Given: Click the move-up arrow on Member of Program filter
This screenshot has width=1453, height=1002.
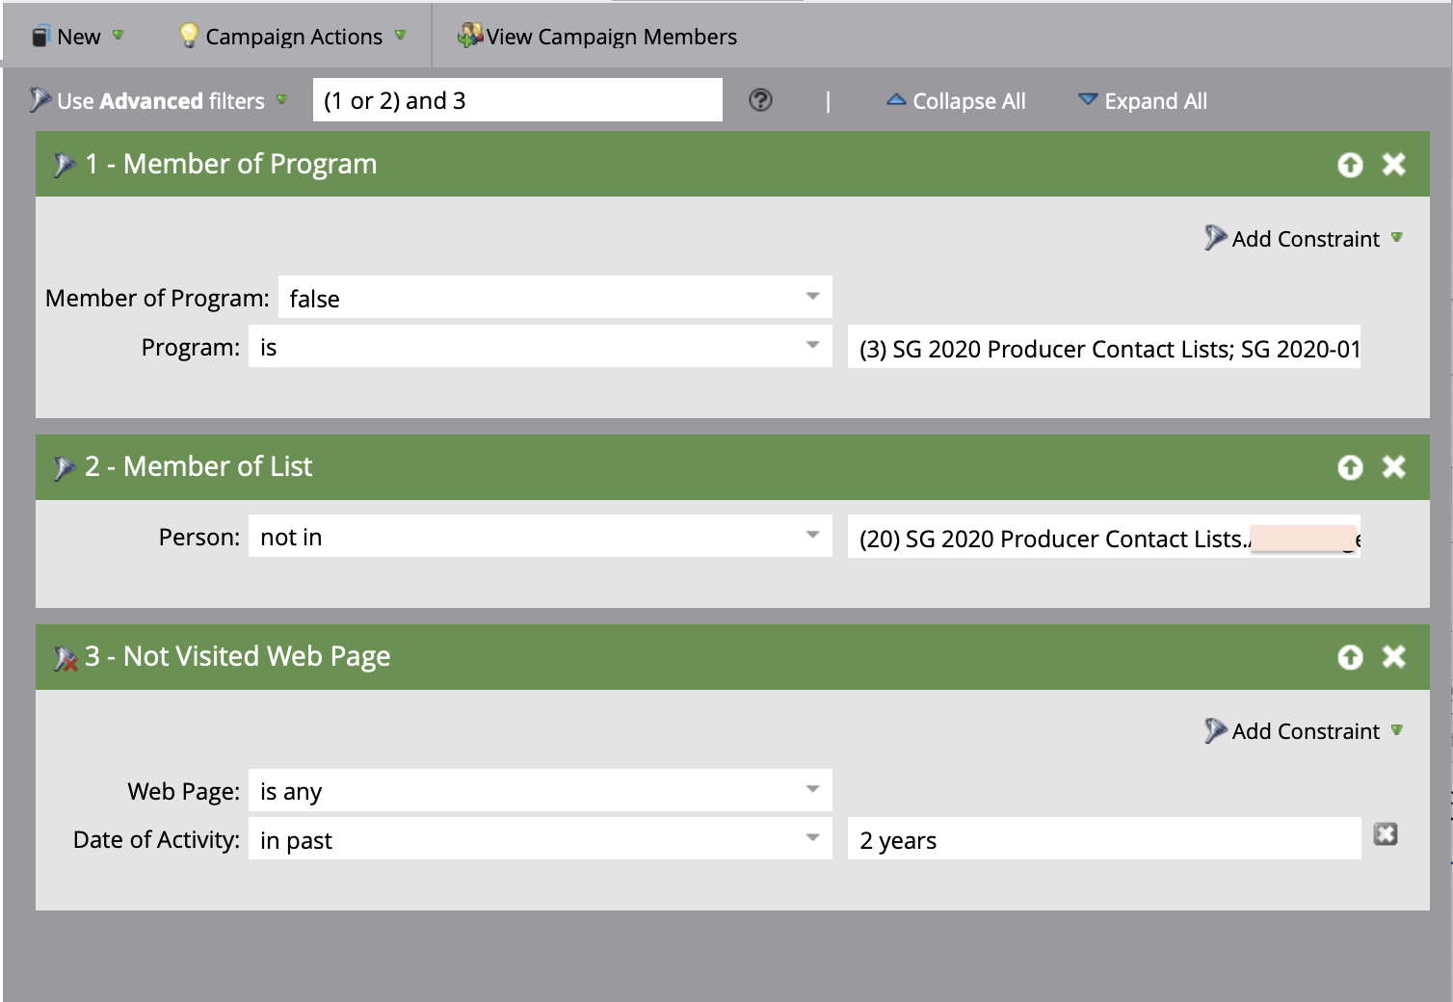Looking at the screenshot, I should (x=1349, y=164).
